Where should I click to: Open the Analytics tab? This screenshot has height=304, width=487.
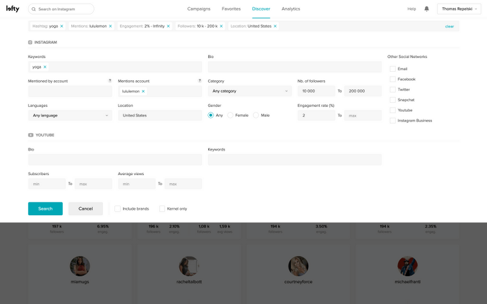click(x=290, y=9)
